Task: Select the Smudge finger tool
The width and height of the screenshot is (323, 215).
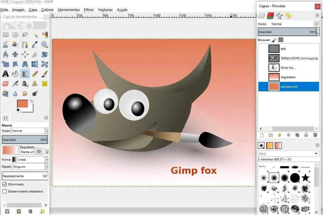Action: pyautogui.click(x=25, y=93)
